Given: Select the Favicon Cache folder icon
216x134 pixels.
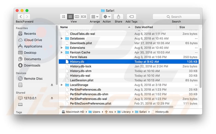Looking at the screenshot, I should pyautogui.click(x=67, y=52).
